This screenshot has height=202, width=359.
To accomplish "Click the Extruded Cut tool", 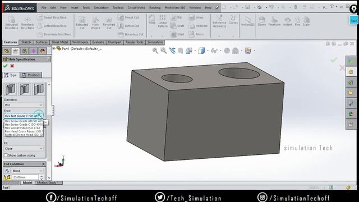I will [82, 22].
